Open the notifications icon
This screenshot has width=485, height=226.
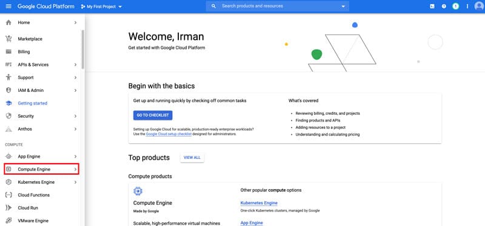456,6
